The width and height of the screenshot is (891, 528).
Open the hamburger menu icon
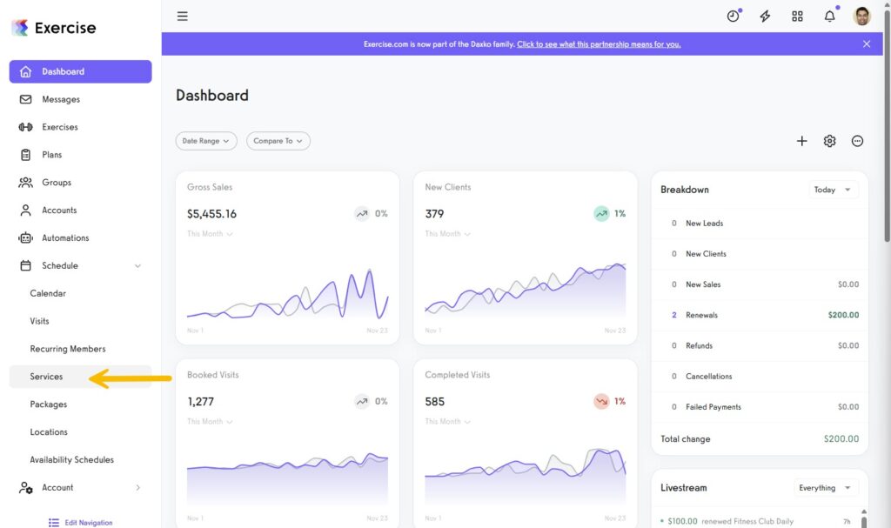pos(182,16)
